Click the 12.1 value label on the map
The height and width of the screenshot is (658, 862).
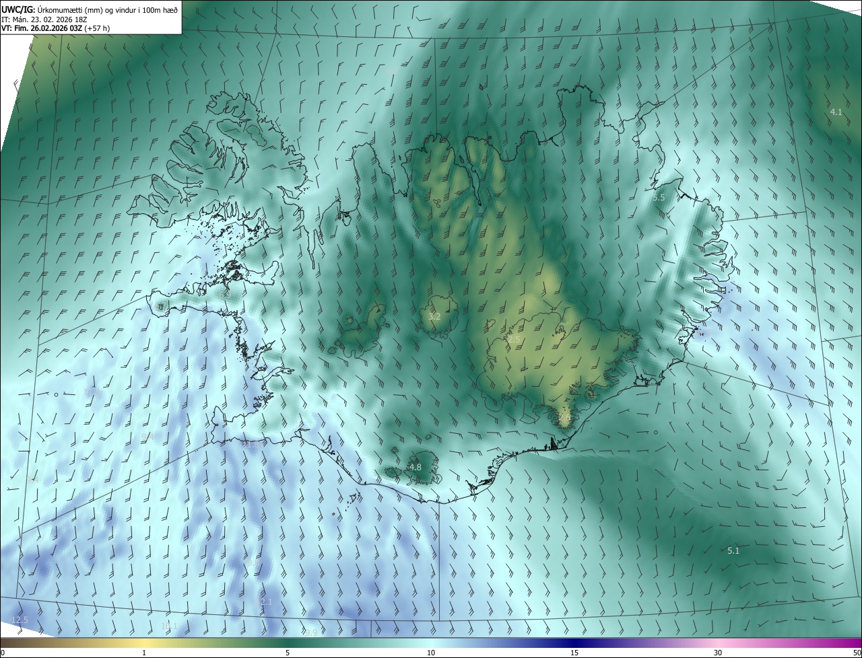click(265, 601)
